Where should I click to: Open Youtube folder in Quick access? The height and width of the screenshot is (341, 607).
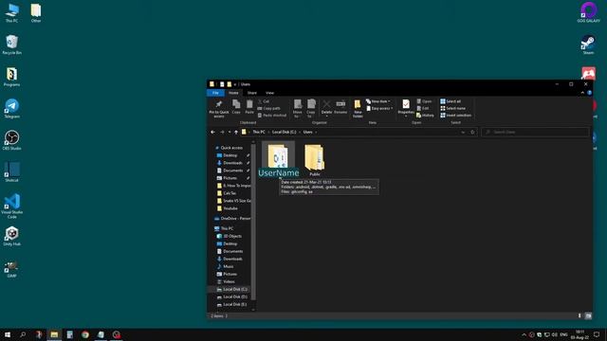230,208
